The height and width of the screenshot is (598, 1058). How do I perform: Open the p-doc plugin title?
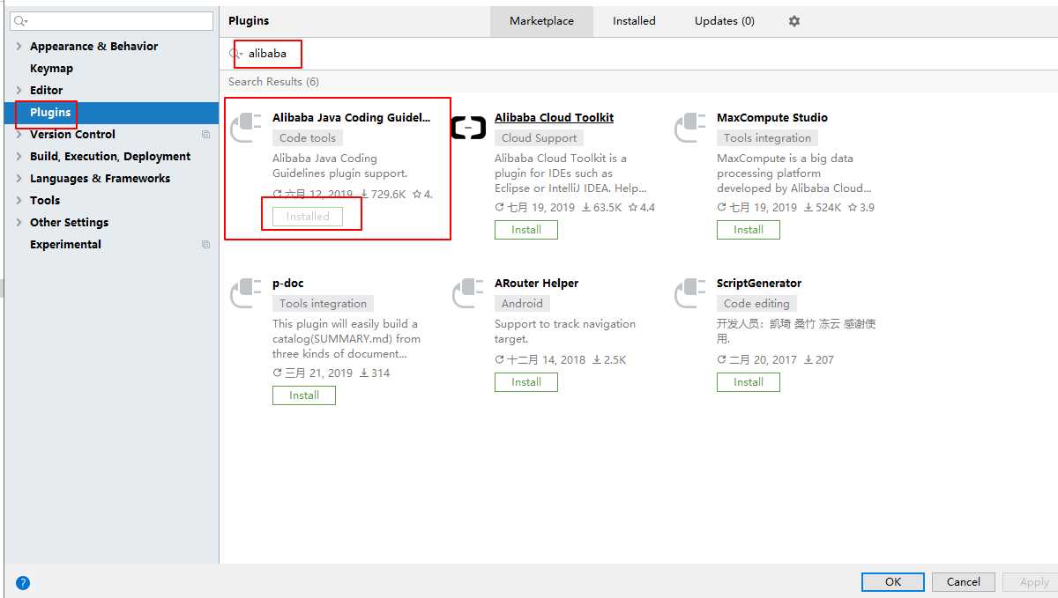coord(288,284)
